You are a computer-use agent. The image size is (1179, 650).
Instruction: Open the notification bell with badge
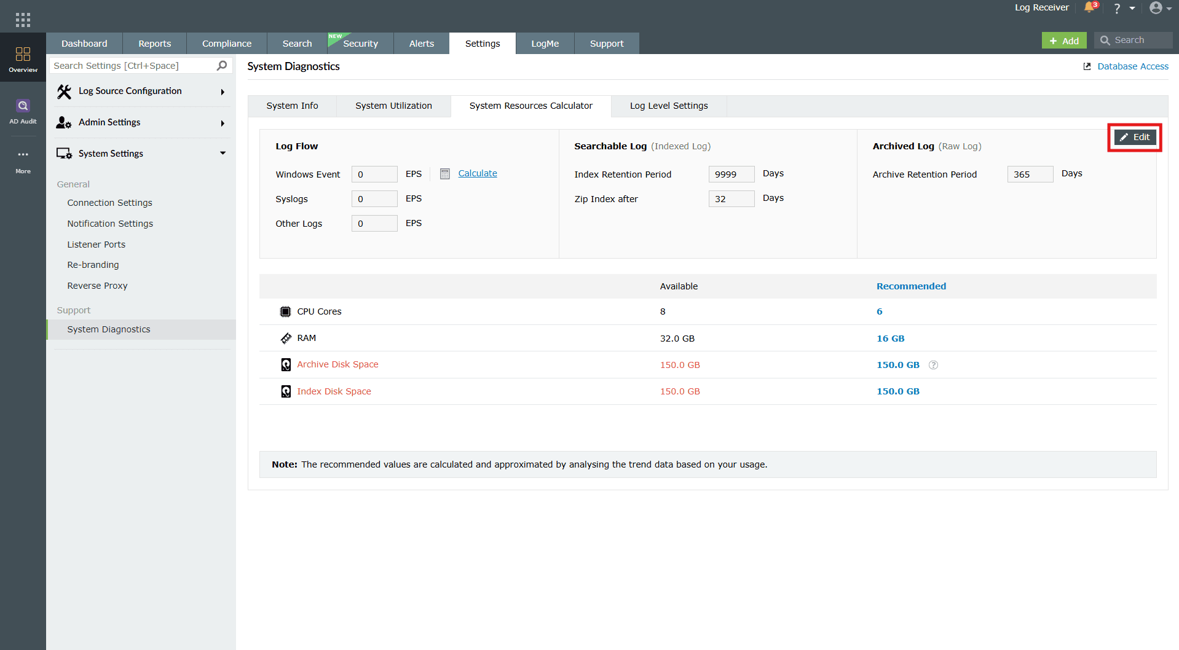(1090, 7)
